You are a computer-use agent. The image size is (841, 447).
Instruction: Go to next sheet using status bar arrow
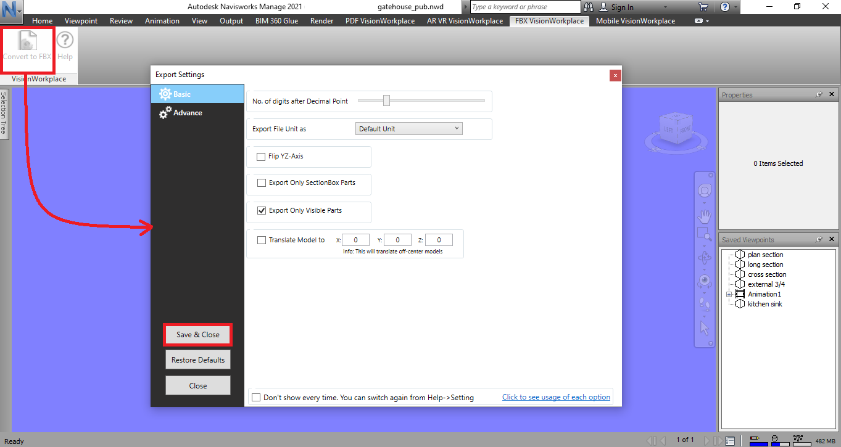coord(706,441)
